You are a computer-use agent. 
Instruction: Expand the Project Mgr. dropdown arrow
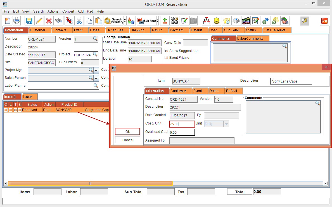96,70
